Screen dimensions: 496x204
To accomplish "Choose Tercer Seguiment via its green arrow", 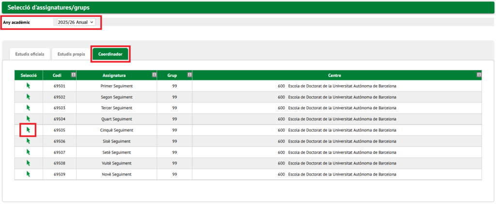I will coord(28,108).
